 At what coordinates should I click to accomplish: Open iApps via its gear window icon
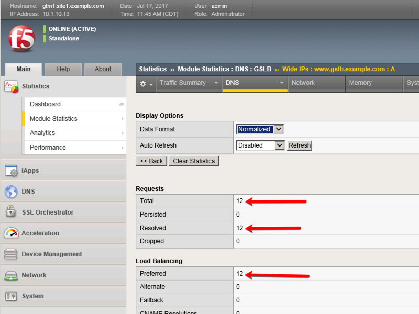click(x=11, y=171)
